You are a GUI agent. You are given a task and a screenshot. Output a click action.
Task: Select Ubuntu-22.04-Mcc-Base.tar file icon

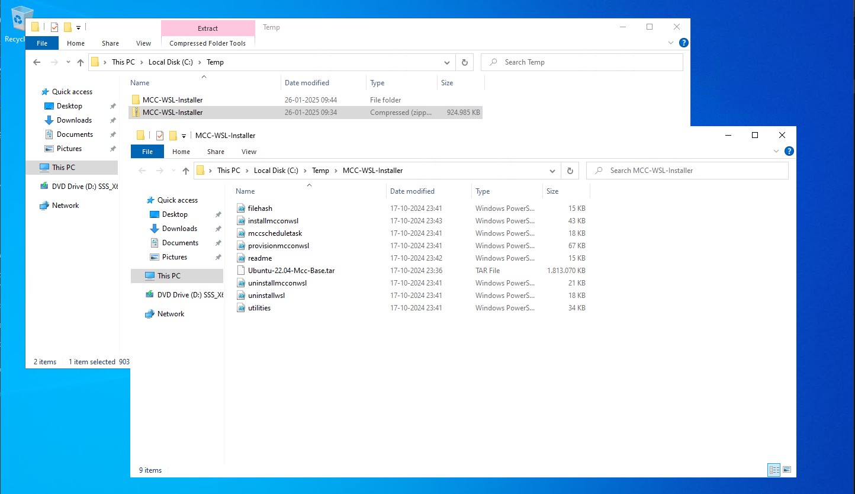(241, 271)
